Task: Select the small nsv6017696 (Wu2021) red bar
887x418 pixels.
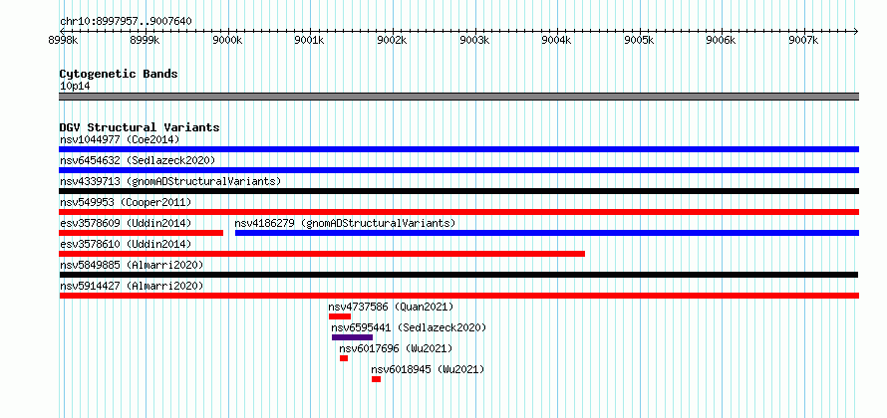Action: [344, 358]
